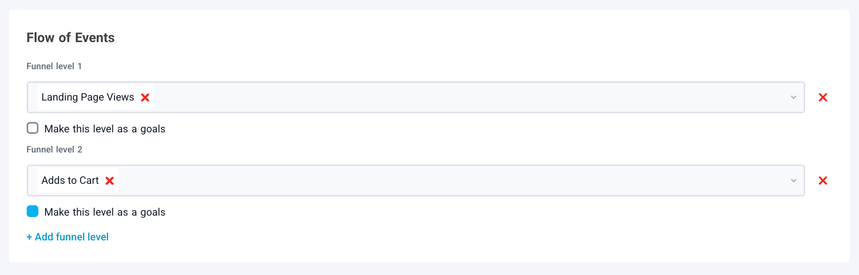Click empty space inside Funnel level 2 select box
This screenshot has width=859, height=275.
421,181
